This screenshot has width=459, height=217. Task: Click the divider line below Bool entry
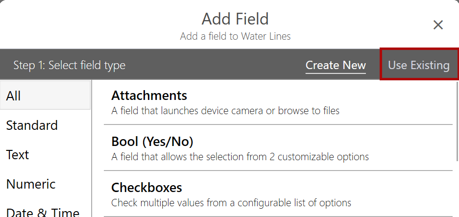coord(278,170)
